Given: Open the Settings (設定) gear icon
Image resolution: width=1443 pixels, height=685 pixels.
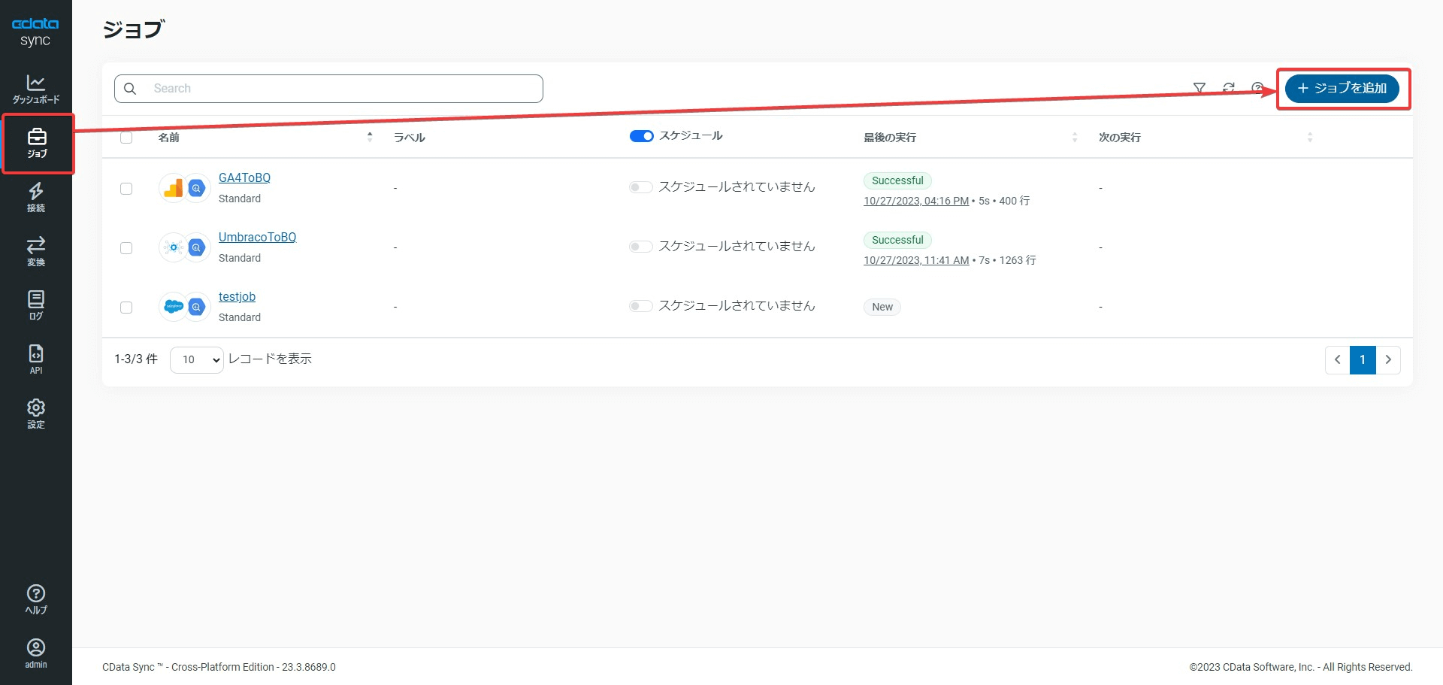Looking at the screenshot, I should coord(35,413).
